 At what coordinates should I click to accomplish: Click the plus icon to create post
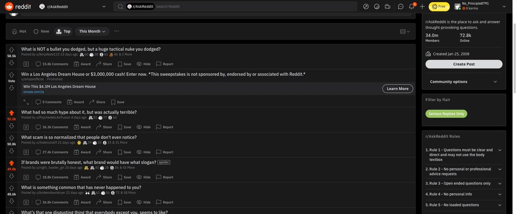point(422,6)
